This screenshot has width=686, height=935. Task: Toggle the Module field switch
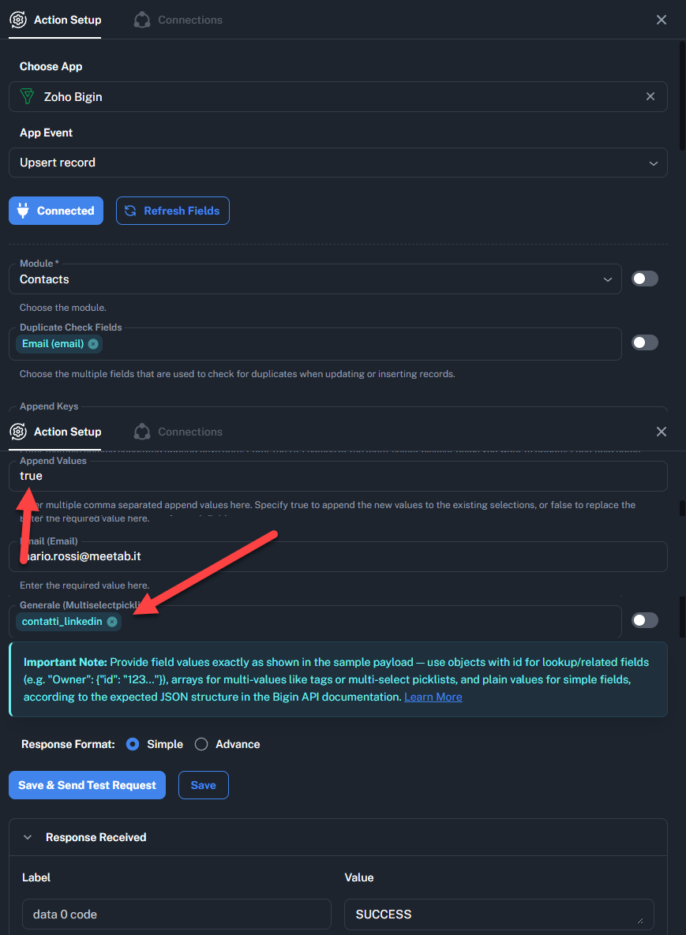(644, 279)
